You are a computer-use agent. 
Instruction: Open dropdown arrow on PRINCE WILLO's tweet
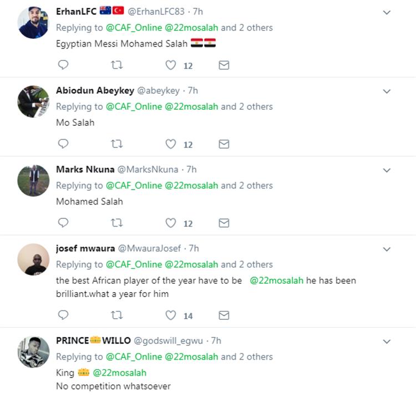point(387,341)
